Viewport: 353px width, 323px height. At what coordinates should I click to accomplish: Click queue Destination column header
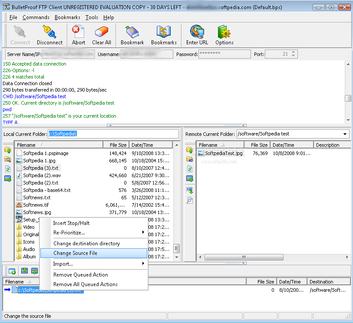329,282
